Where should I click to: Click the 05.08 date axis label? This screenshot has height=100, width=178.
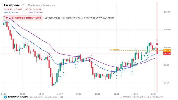tap(79, 94)
